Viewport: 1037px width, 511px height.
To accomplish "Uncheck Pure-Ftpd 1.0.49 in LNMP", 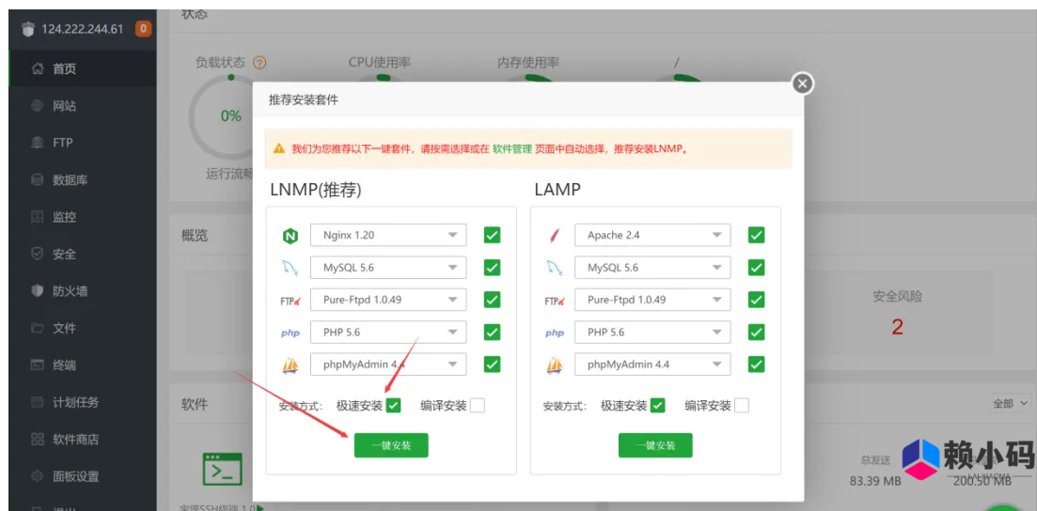I will pyautogui.click(x=492, y=300).
